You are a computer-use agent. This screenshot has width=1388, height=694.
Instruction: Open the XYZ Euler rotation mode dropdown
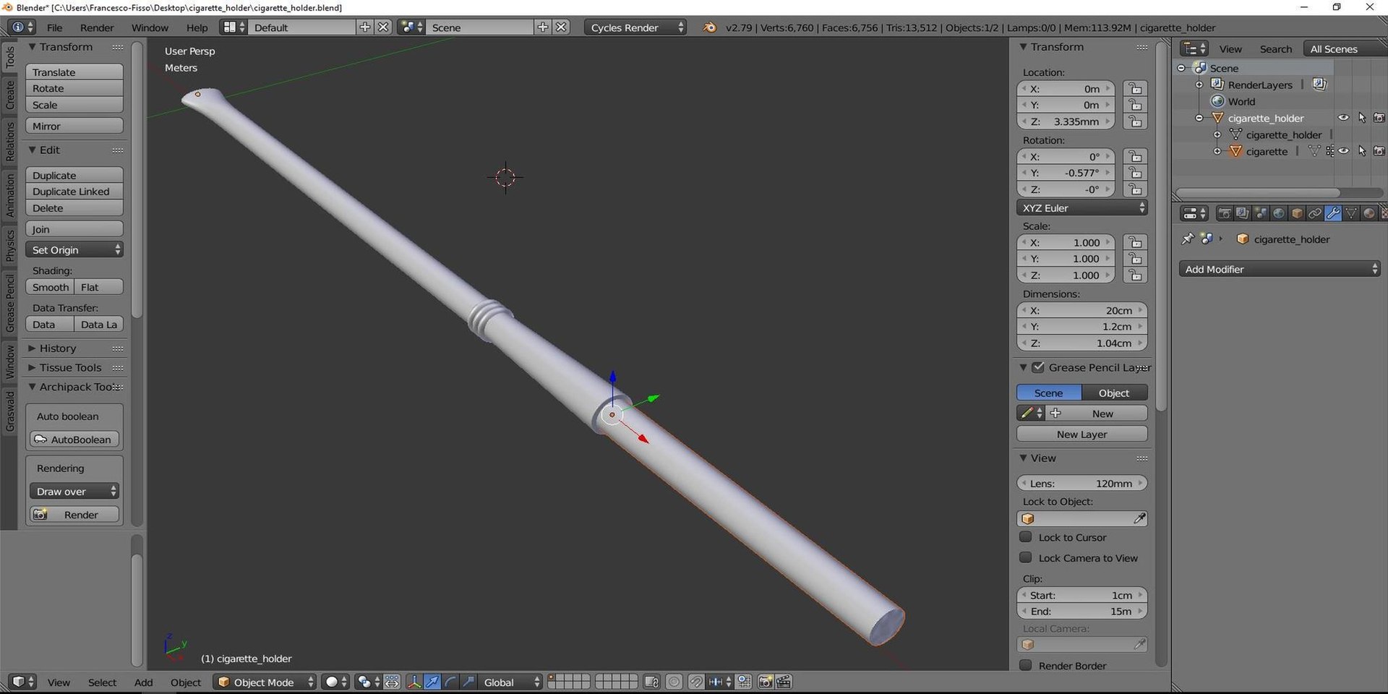(x=1082, y=207)
